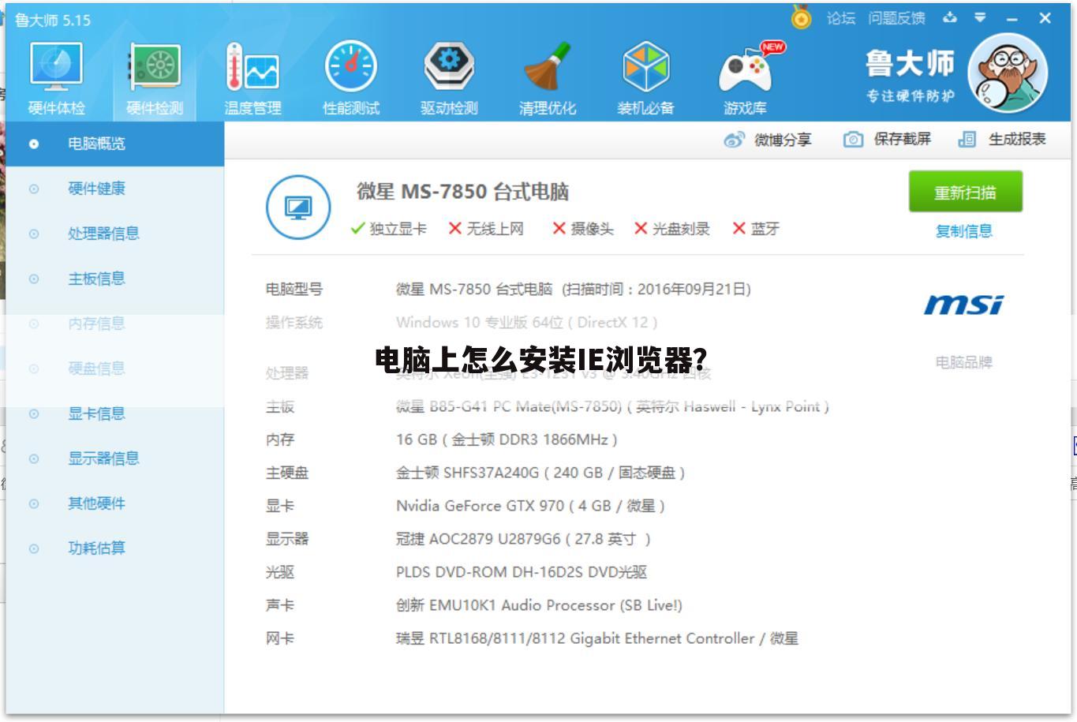Screen dimensions: 1077x722
Task: Click Windows 10 专业版 operating system entry
Action: click(526, 322)
